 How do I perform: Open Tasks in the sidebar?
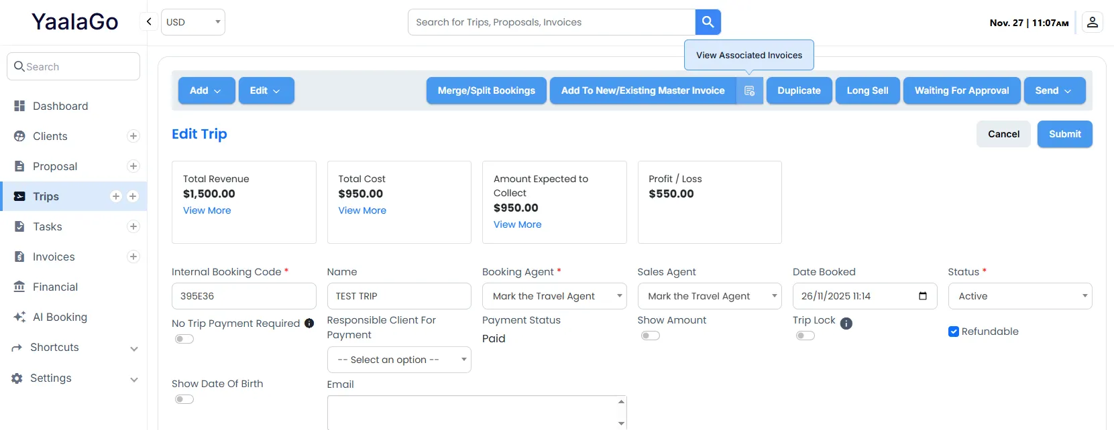[x=48, y=226]
